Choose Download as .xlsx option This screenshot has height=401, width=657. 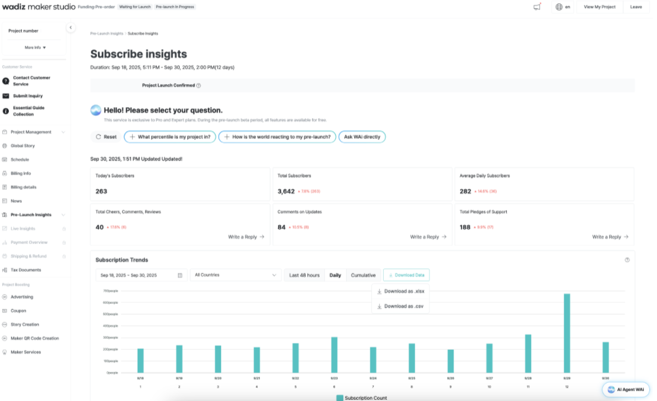[400, 292]
